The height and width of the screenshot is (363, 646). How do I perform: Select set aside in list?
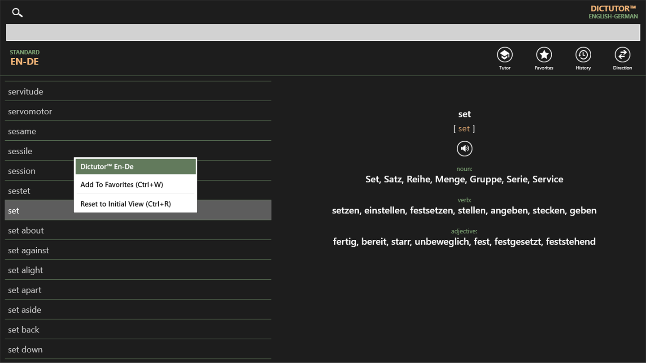138,310
